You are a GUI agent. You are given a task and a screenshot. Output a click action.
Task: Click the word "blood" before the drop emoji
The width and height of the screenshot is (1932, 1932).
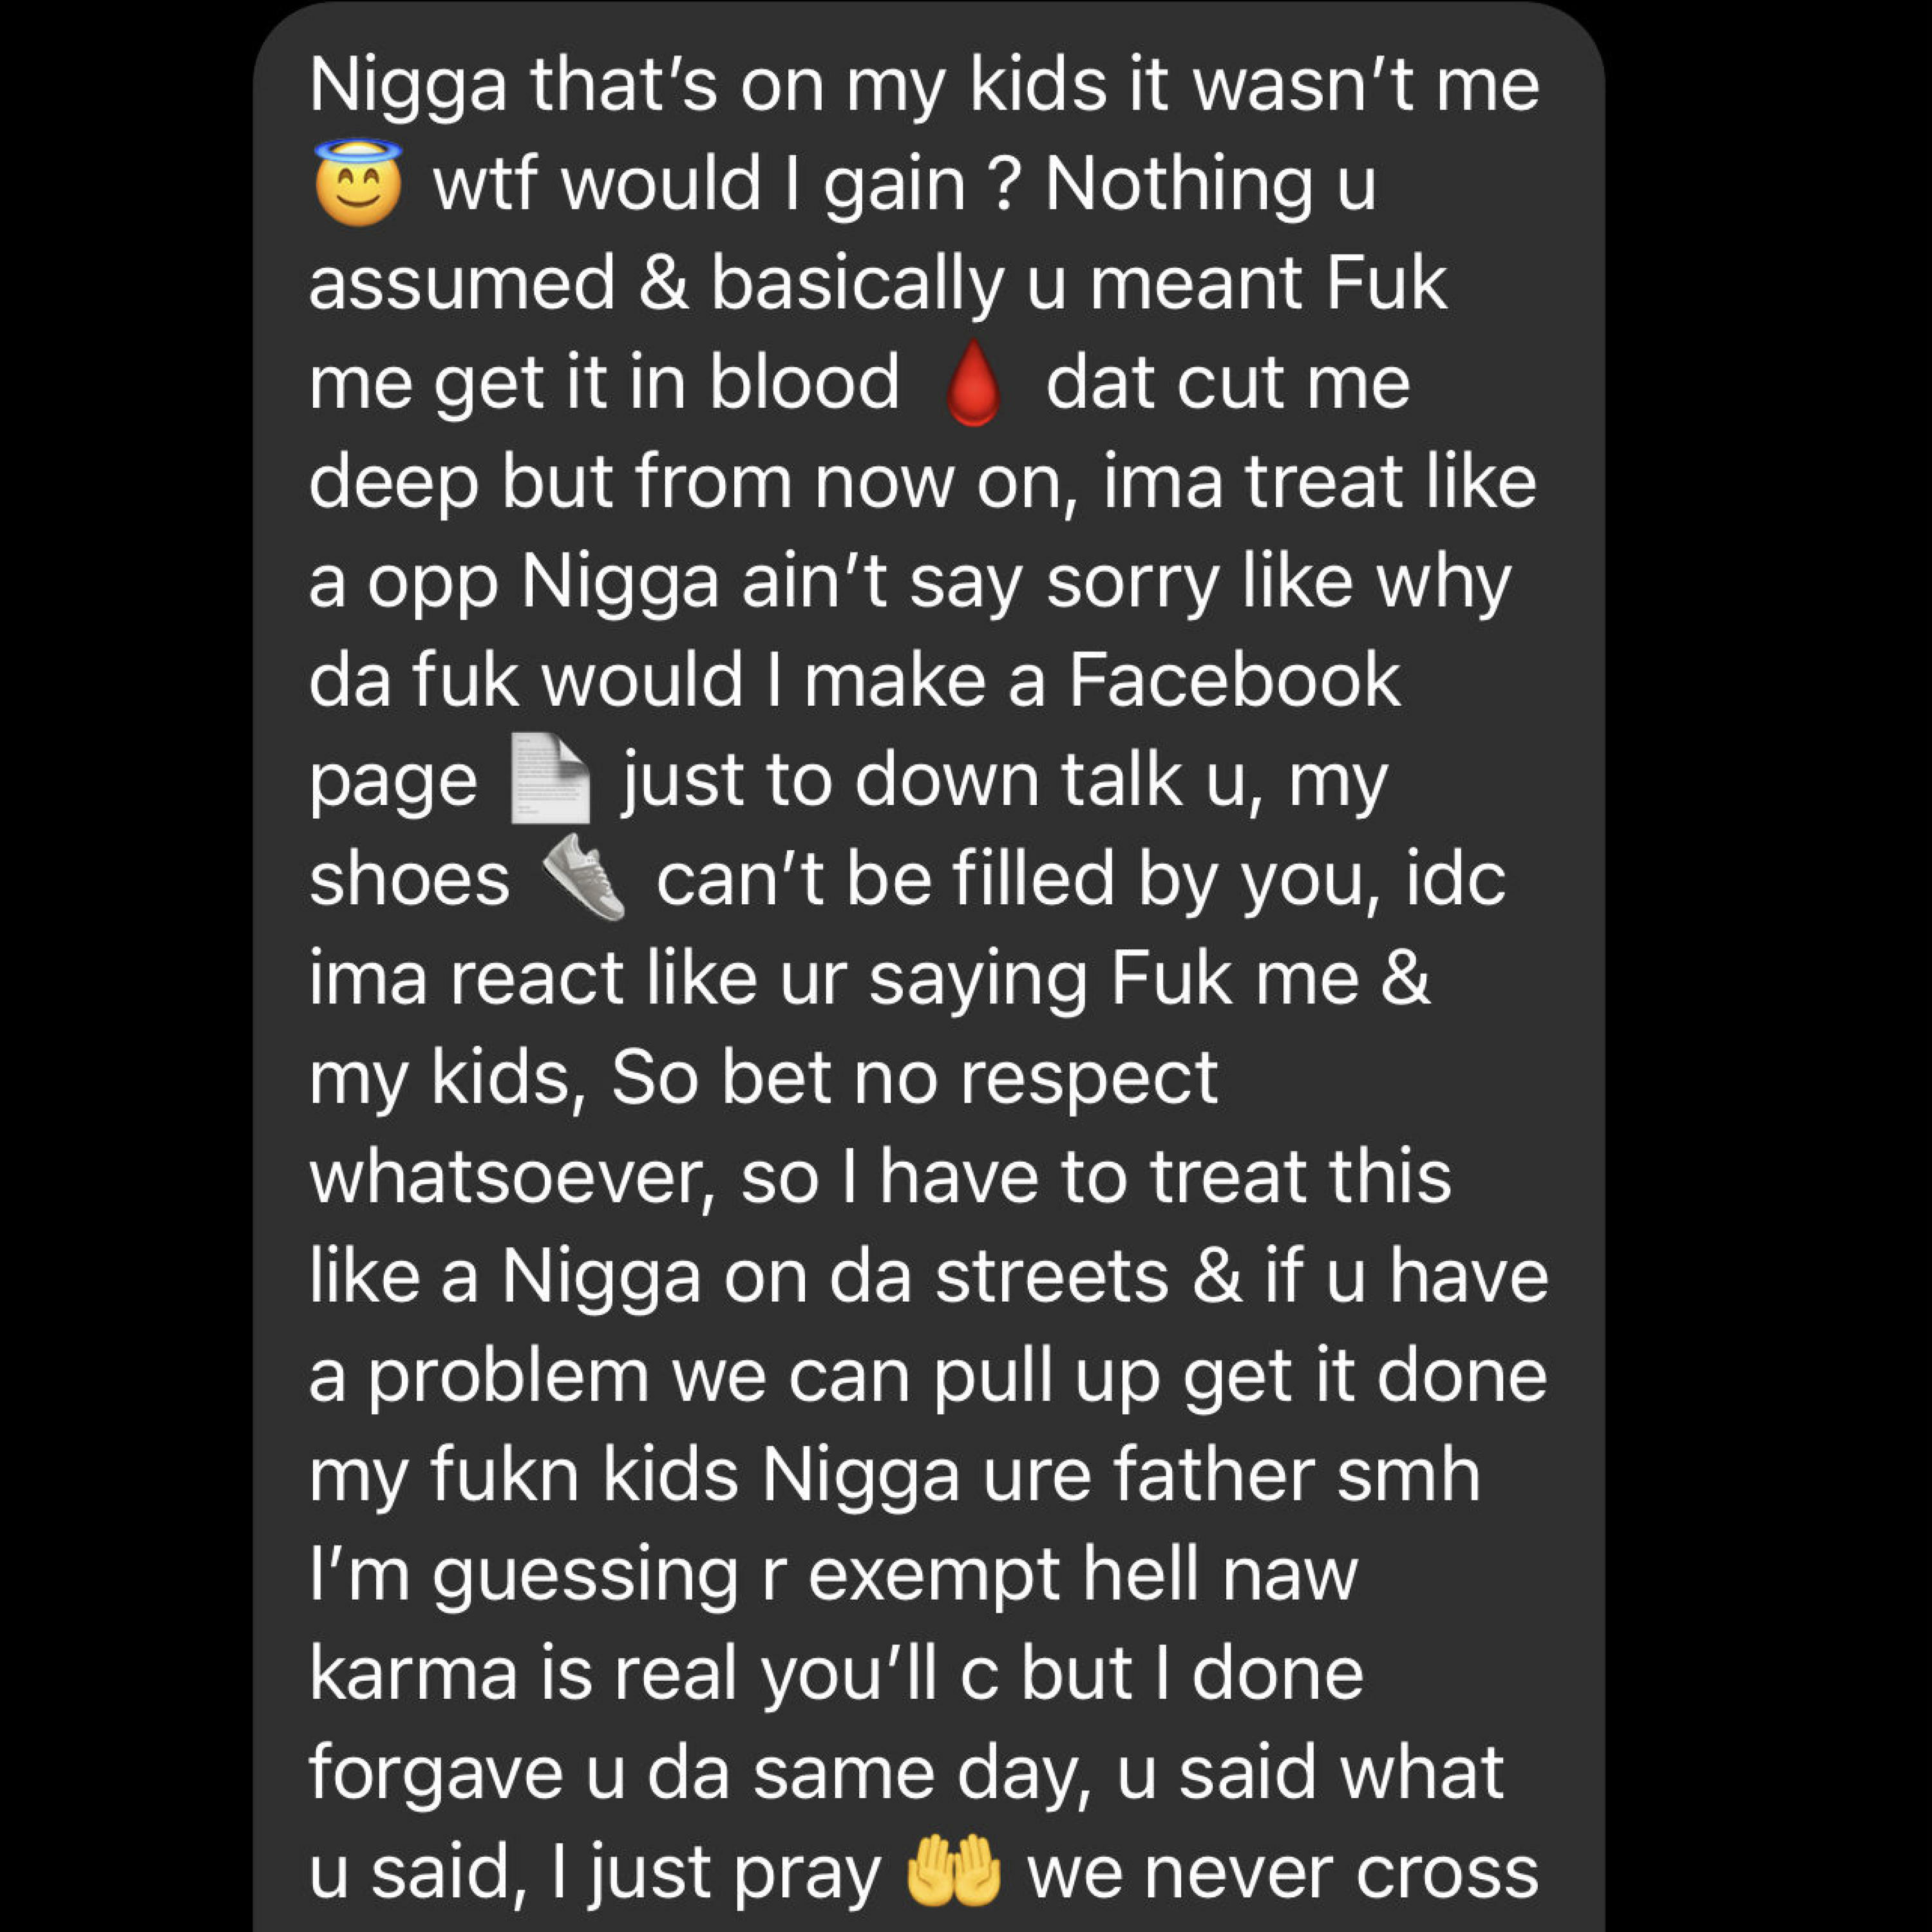[804, 383]
